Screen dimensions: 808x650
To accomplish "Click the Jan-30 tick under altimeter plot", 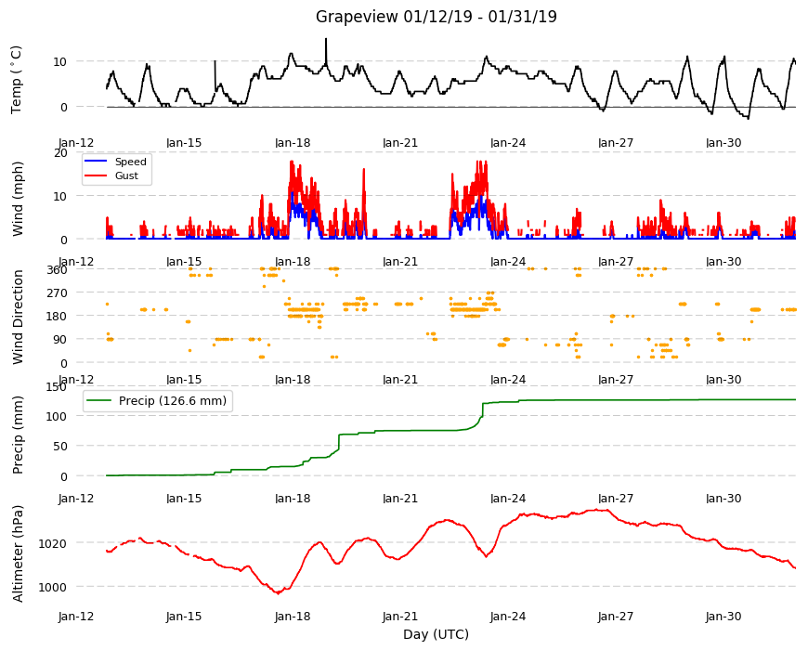I will 723,616.
